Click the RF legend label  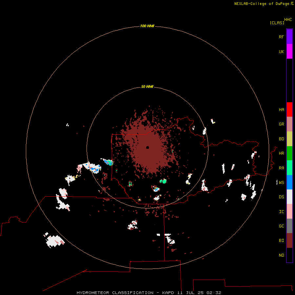tap(281, 37)
